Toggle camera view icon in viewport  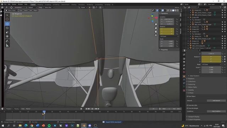click(156, 32)
